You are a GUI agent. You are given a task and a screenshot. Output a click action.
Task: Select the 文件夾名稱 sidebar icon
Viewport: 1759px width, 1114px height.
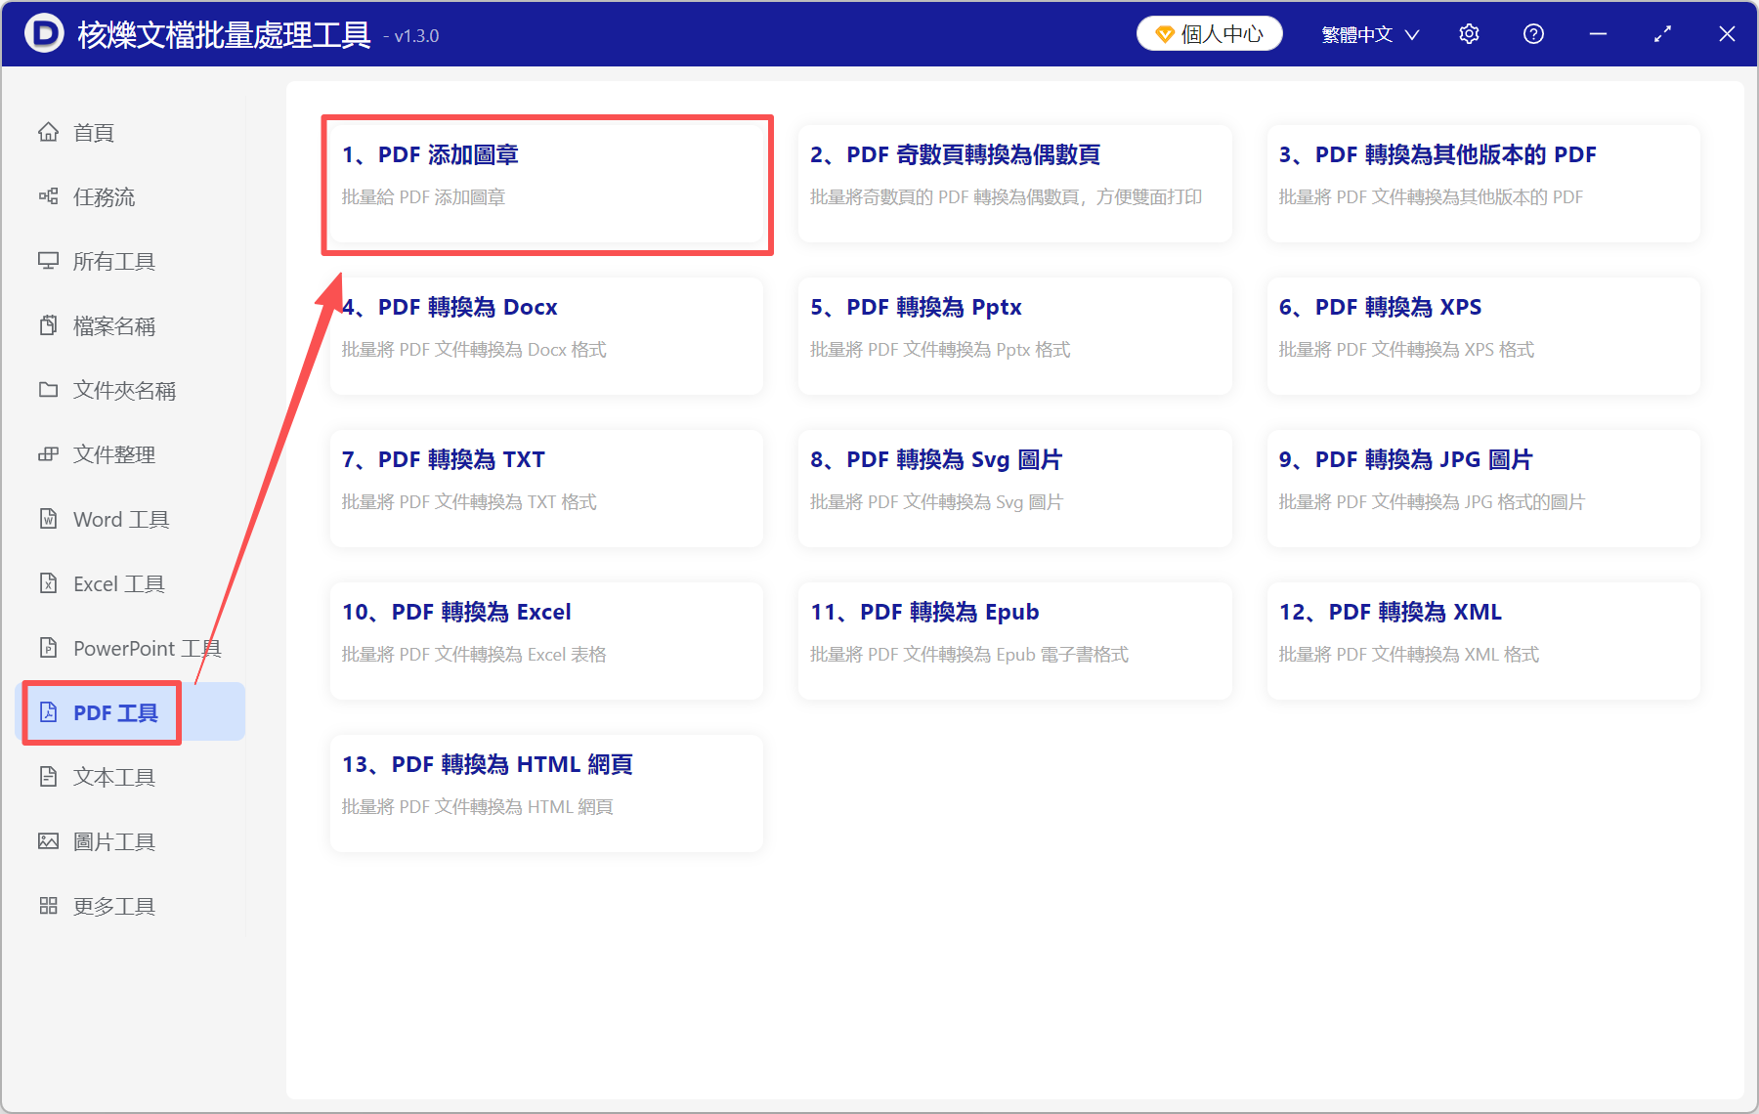124,390
